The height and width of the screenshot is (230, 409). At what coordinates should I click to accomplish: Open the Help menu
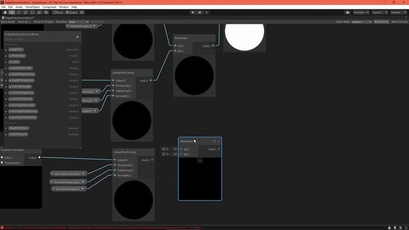pos(74,7)
